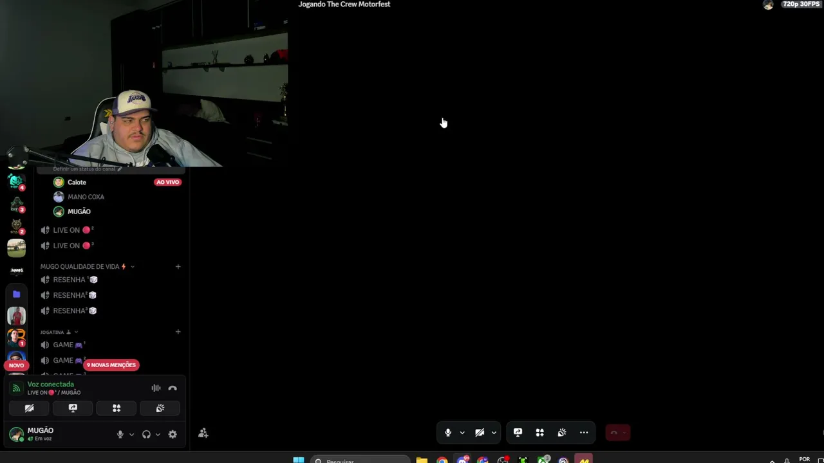Open Discord from the taskbar
The image size is (824, 463).
(x=462, y=460)
